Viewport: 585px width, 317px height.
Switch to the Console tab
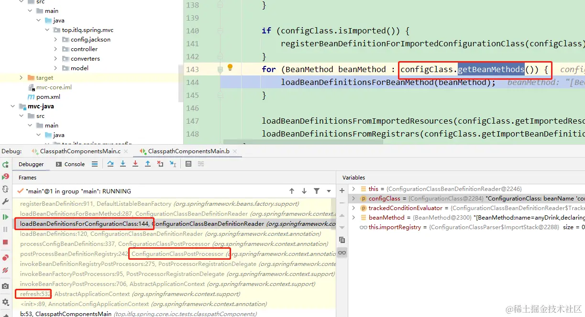[x=70, y=164]
